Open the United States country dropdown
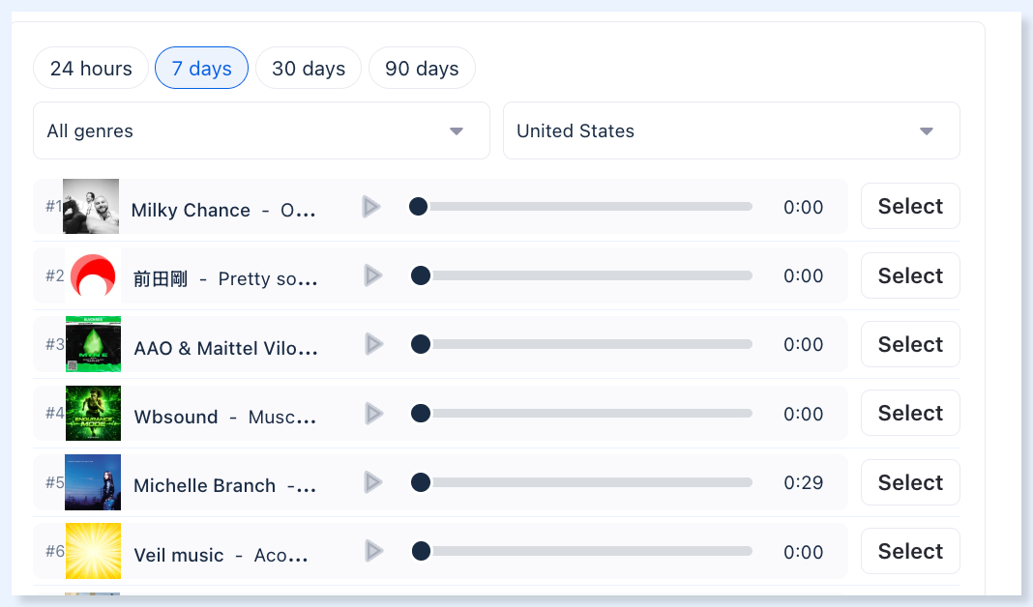This screenshot has width=1033, height=607. point(731,130)
